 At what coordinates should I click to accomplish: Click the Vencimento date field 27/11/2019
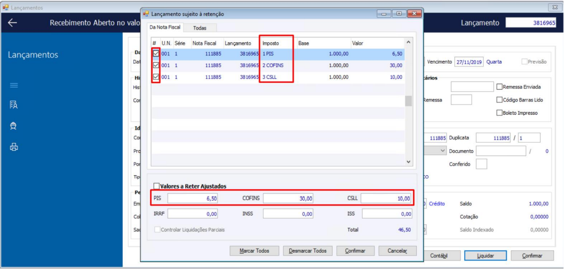(x=469, y=62)
